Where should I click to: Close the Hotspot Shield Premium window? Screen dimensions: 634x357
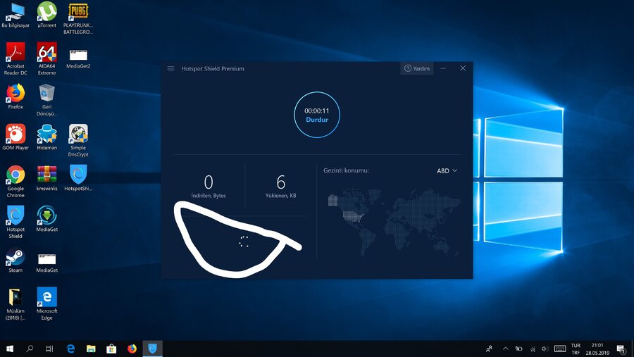click(x=463, y=68)
